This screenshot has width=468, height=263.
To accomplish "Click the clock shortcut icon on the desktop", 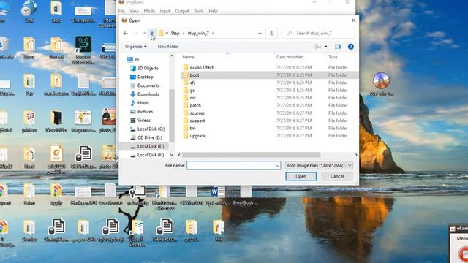I will (29, 7).
